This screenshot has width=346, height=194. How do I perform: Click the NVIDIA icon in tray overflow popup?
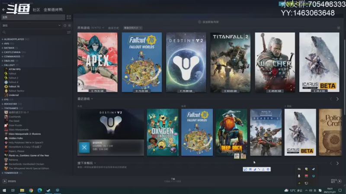coord(299,183)
